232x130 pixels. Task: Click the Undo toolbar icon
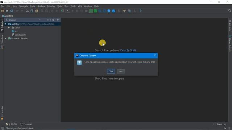pyautogui.click(x=17, y=11)
